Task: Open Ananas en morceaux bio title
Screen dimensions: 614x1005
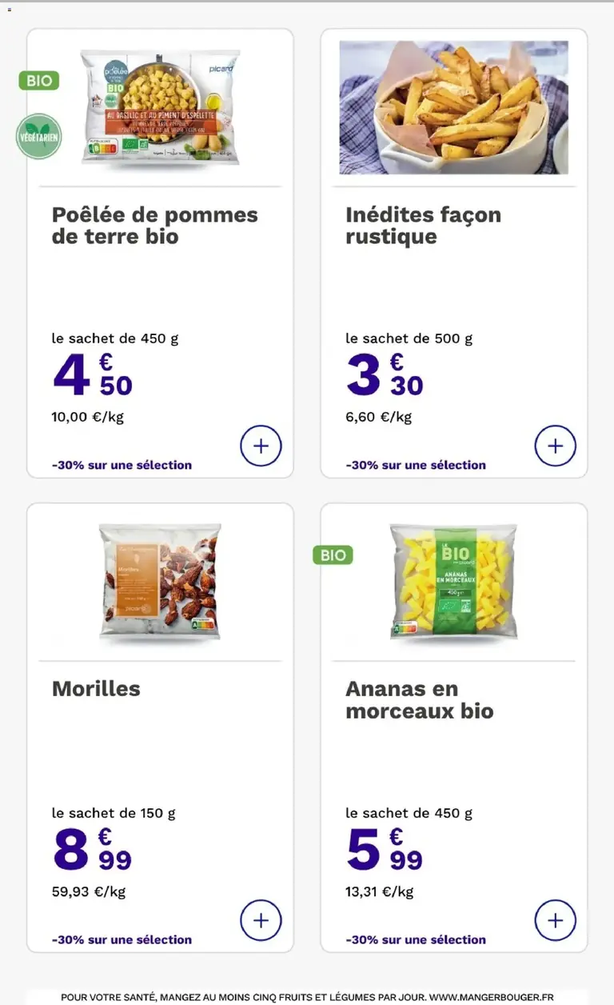Action: 419,700
